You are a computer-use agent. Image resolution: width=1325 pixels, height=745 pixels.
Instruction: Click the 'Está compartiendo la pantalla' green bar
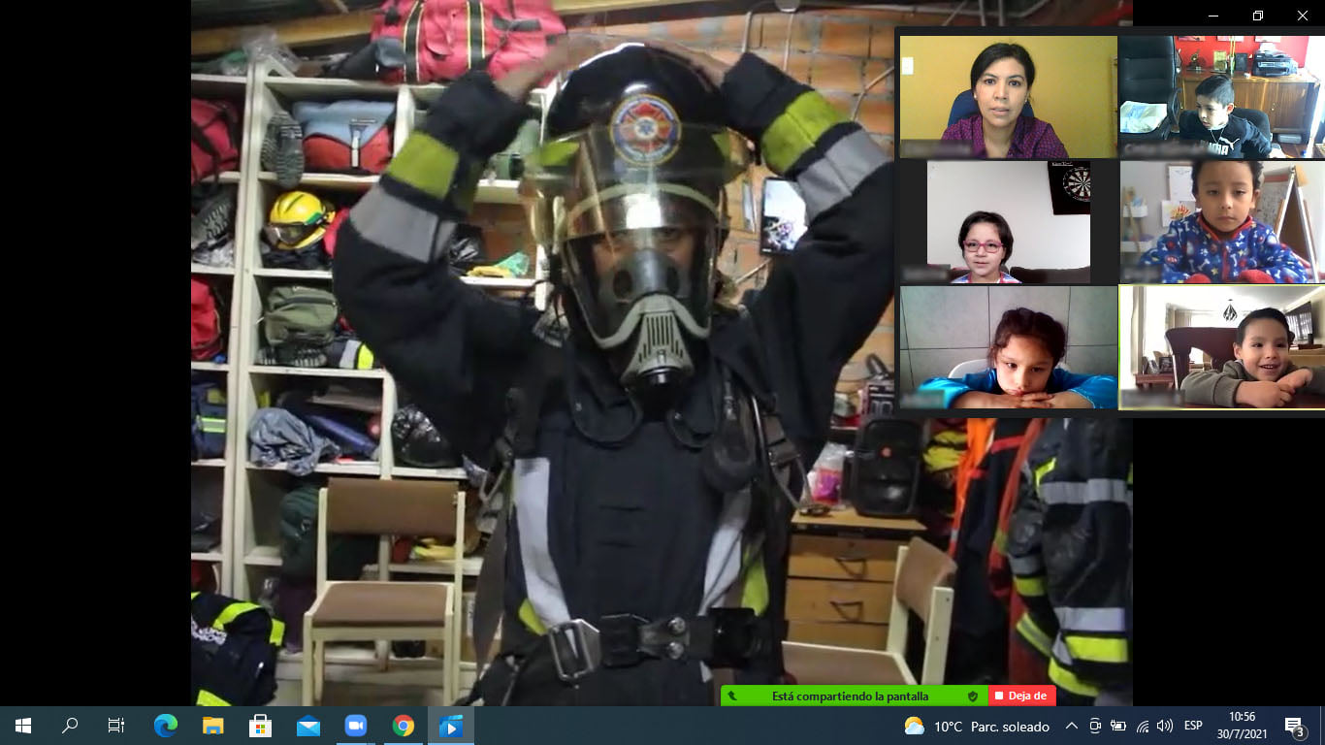tap(850, 696)
